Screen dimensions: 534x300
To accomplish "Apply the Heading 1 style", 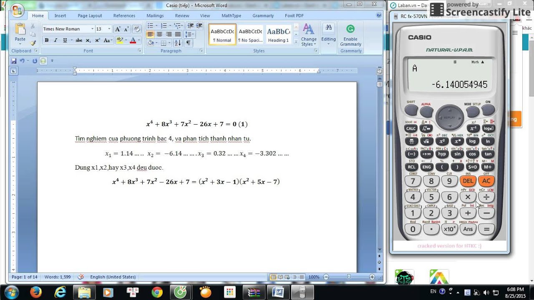I will [x=278, y=35].
